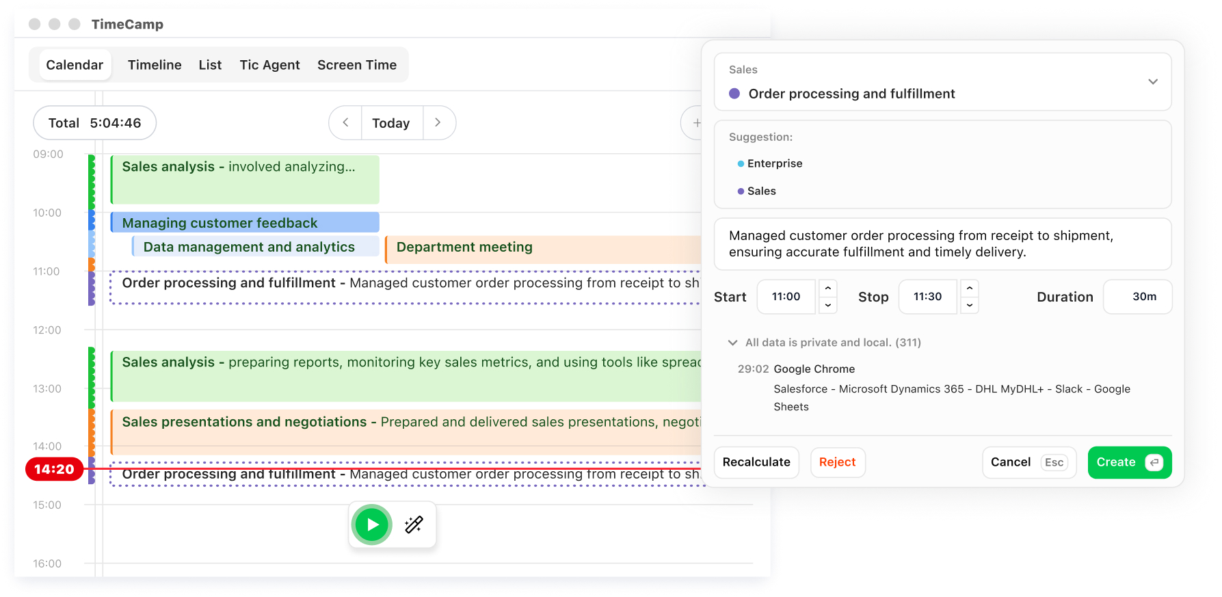The height and width of the screenshot is (597, 1222).
Task: Open the Sales analysis preparing reports entry
Action: [x=406, y=376]
